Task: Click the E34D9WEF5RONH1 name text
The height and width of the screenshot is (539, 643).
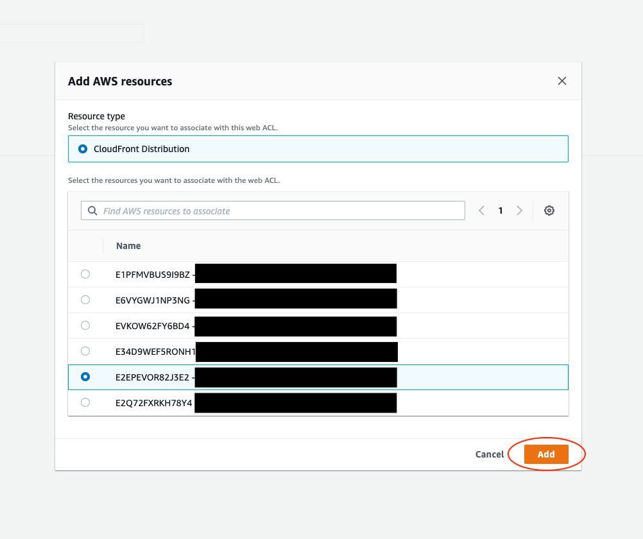Action: tap(155, 352)
